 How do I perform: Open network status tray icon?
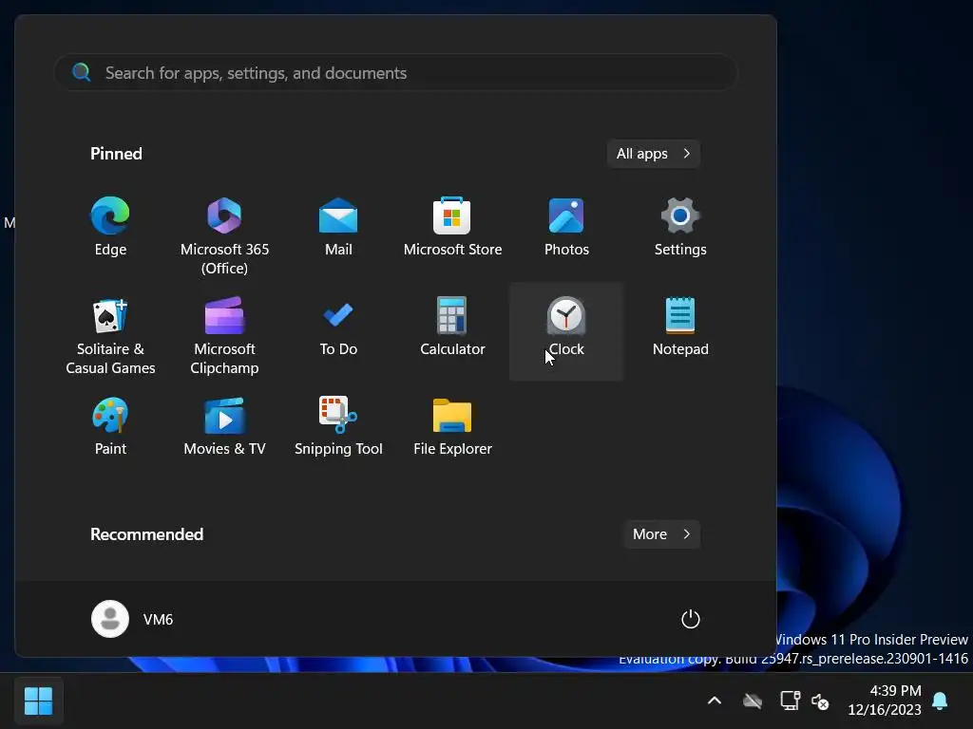(x=790, y=701)
